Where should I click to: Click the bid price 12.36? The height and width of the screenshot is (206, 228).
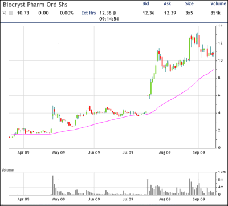click(x=149, y=13)
